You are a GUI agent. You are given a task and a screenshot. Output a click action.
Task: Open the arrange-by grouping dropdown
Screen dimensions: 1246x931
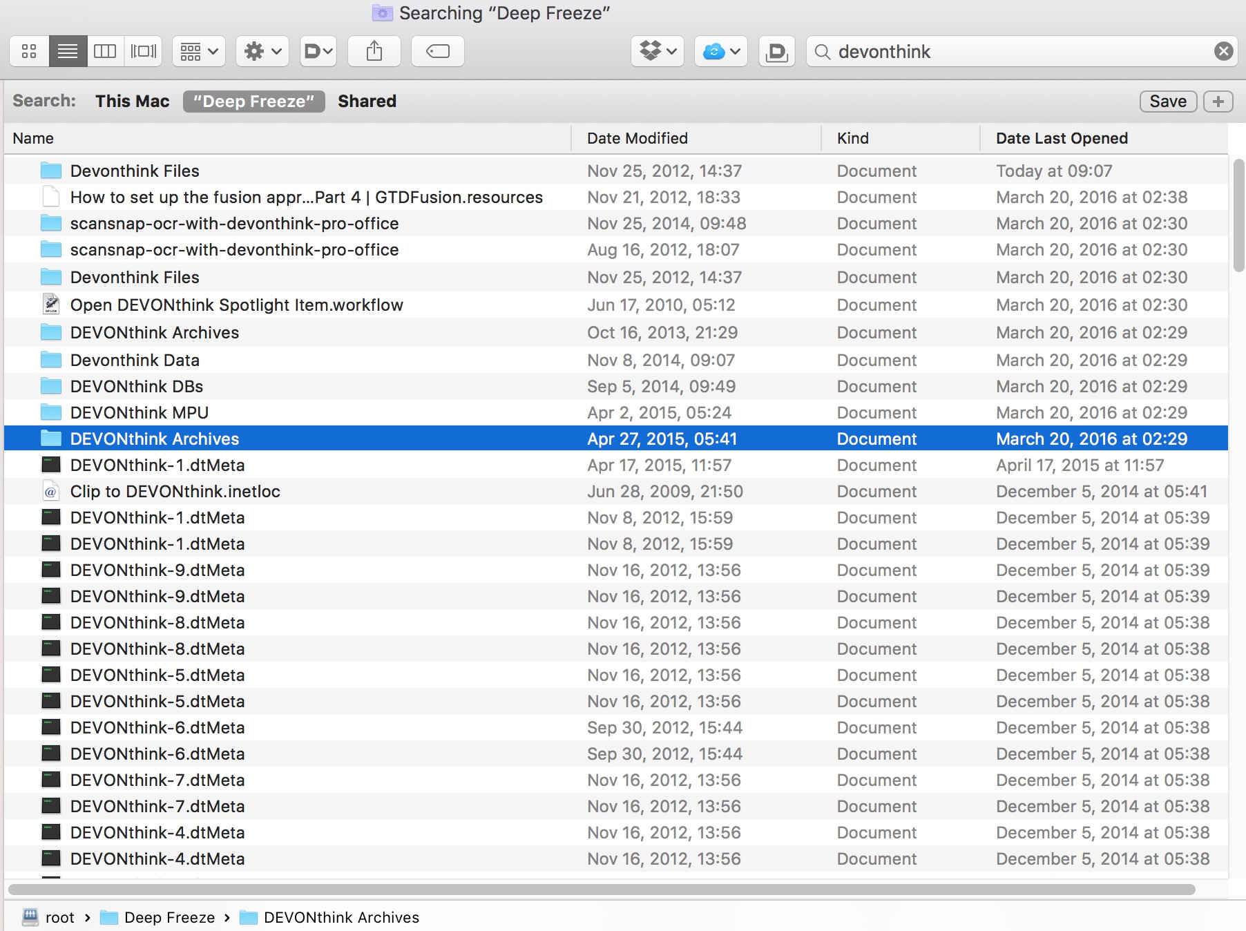199,51
